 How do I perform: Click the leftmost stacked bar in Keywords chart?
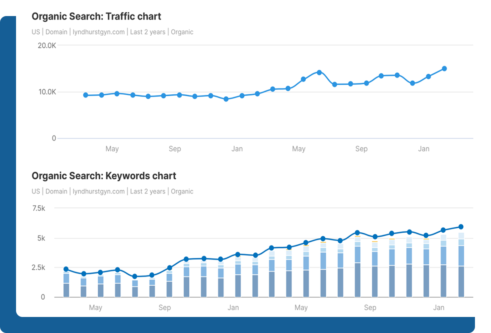click(66, 284)
